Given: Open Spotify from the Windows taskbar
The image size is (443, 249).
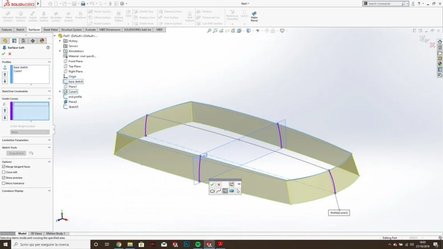Looking at the screenshot, I should click(x=198, y=244).
